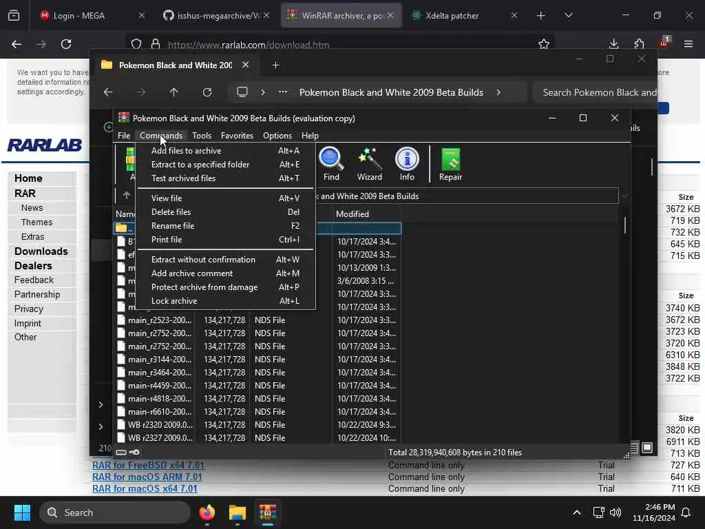Open the File menu in WinRAR
Image resolution: width=705 pixels, height=529 pixels.
coord(124,136)
